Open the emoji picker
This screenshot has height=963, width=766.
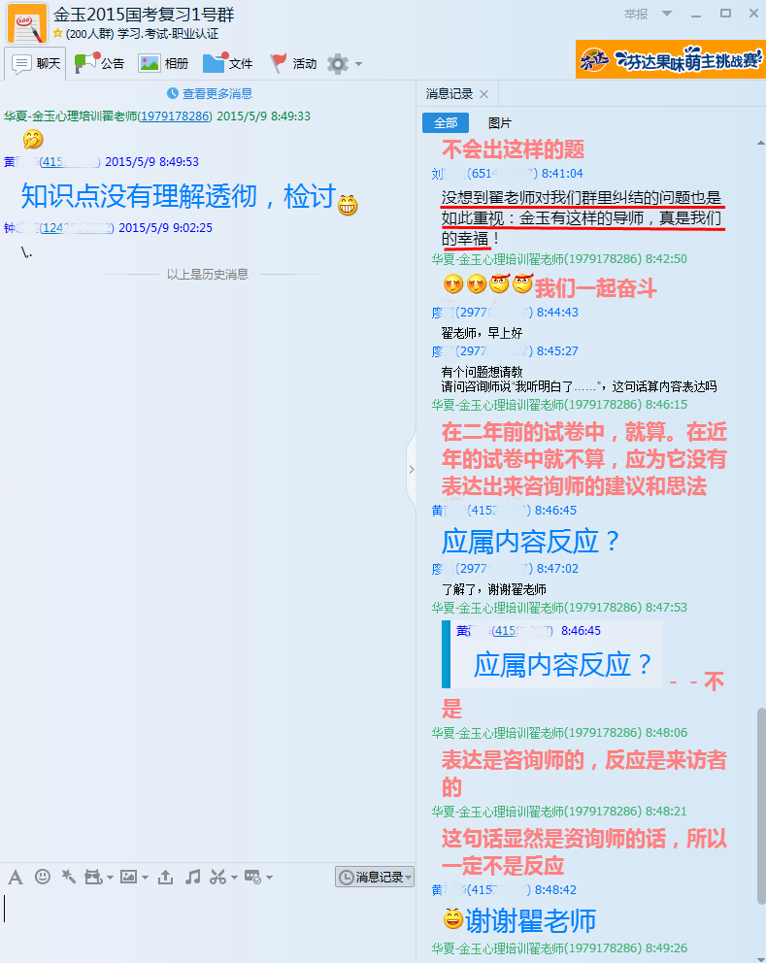tap(43, 877)
